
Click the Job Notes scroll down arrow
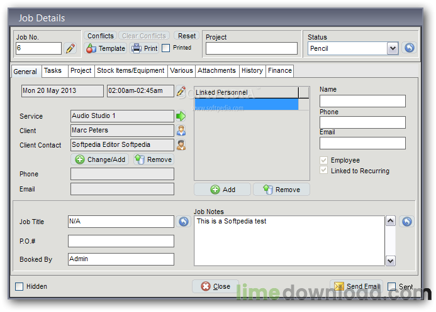coord(391,261)
